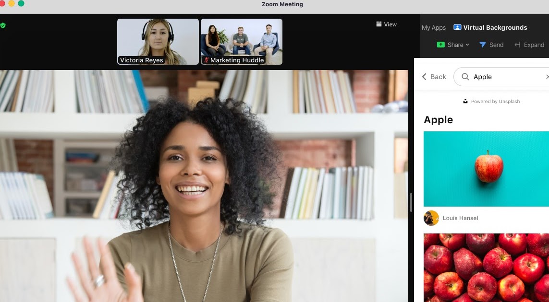Expand the Share dropdown arrow
The height and width of the screenshot is (302, 549).
pos(467,45)
